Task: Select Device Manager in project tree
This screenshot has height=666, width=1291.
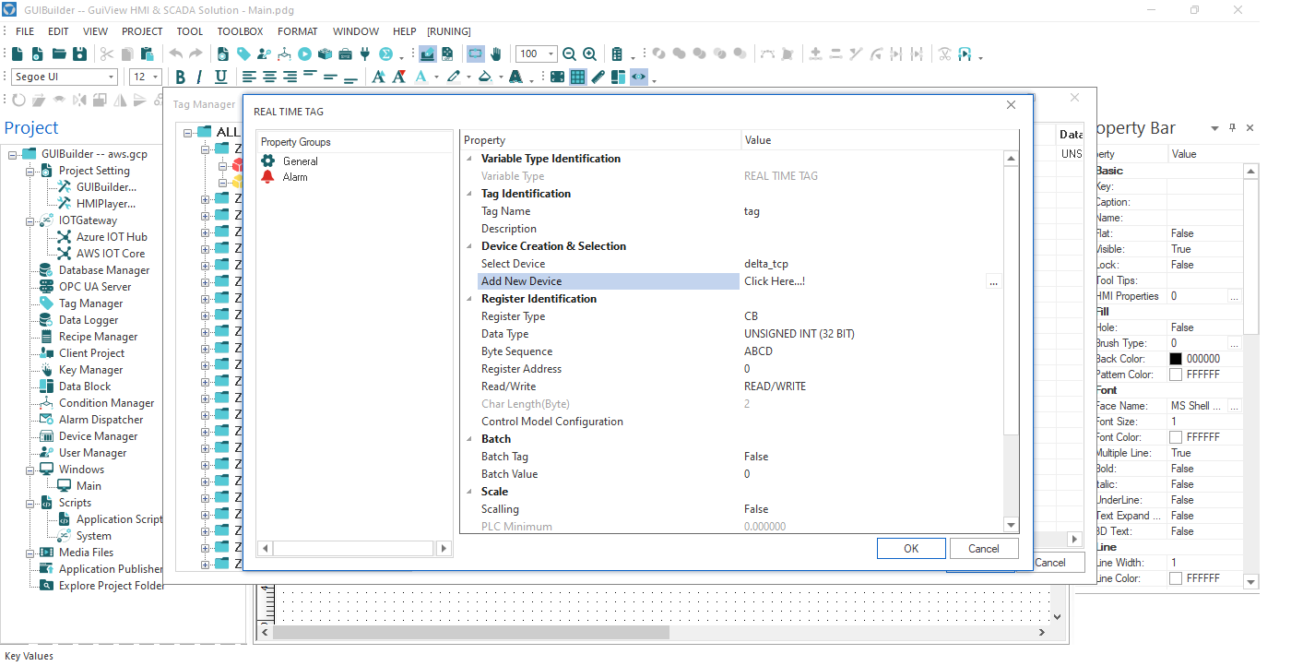Action: (x=98, y=436)
